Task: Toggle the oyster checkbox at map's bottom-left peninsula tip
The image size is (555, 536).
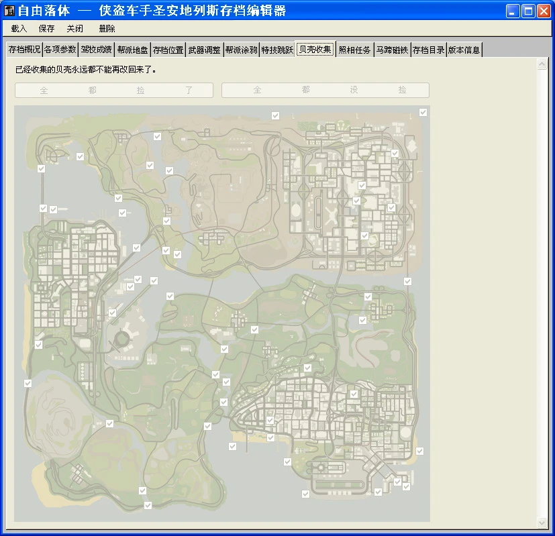Action: pyautogui.click(x=148, y=506)
